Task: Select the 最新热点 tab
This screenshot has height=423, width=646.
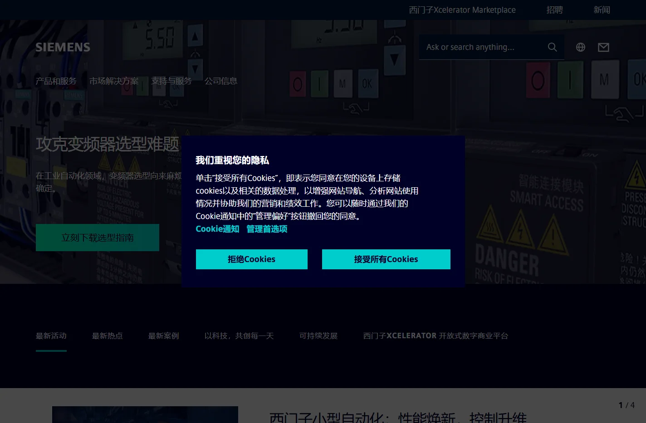Action: (x=108, y=336)
